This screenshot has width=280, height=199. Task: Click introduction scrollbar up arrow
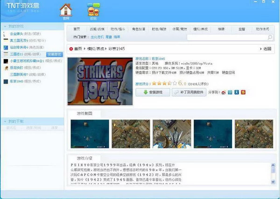click(273, 165)
